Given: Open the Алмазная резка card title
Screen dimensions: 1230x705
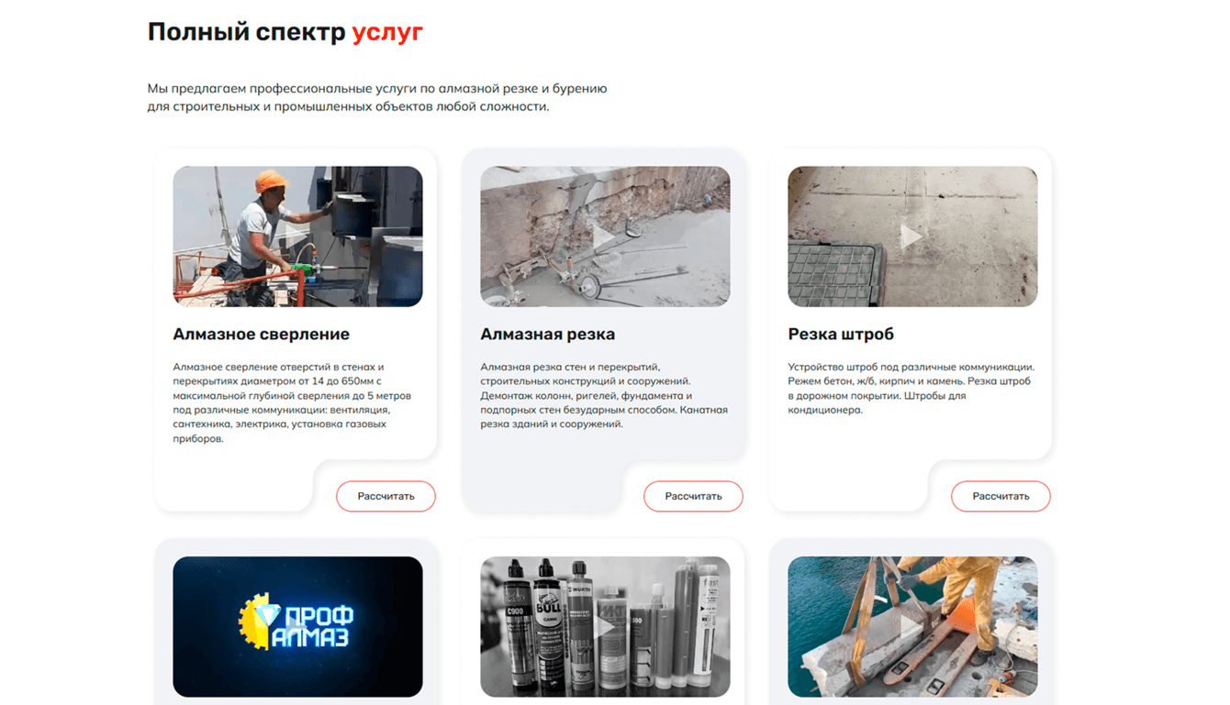Looking at the screenshot, I should pyautogui.click(x=547, y=334).
